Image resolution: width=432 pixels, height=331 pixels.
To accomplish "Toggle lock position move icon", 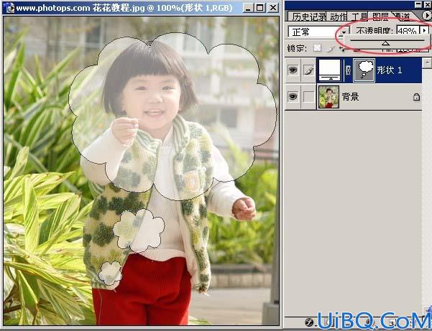I will 342,48.
